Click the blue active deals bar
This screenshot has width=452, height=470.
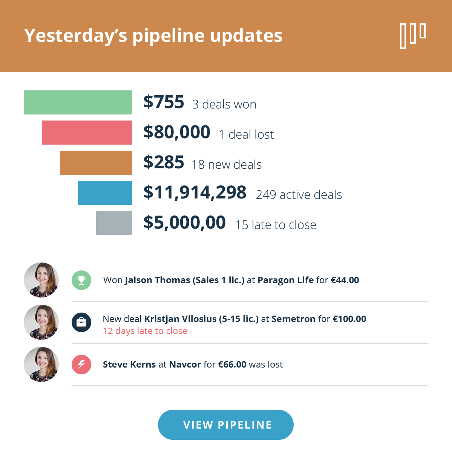point(105,193)
